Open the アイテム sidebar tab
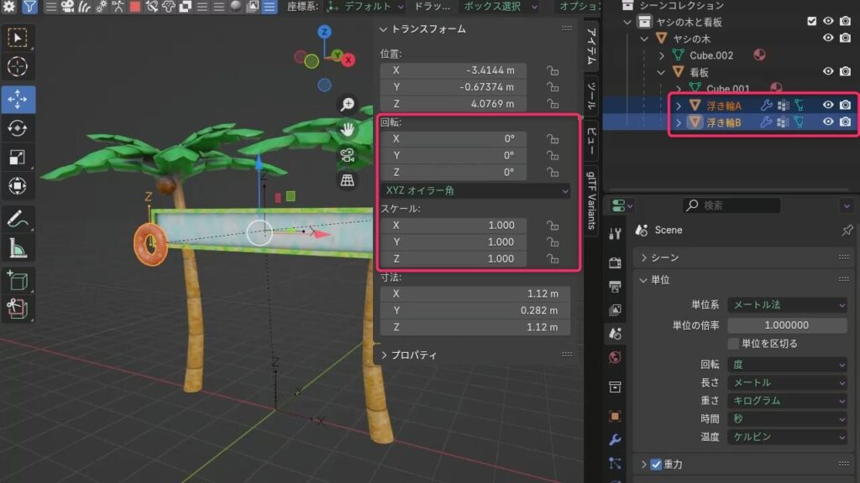860x483 pixels. click(x=591, y=48)
